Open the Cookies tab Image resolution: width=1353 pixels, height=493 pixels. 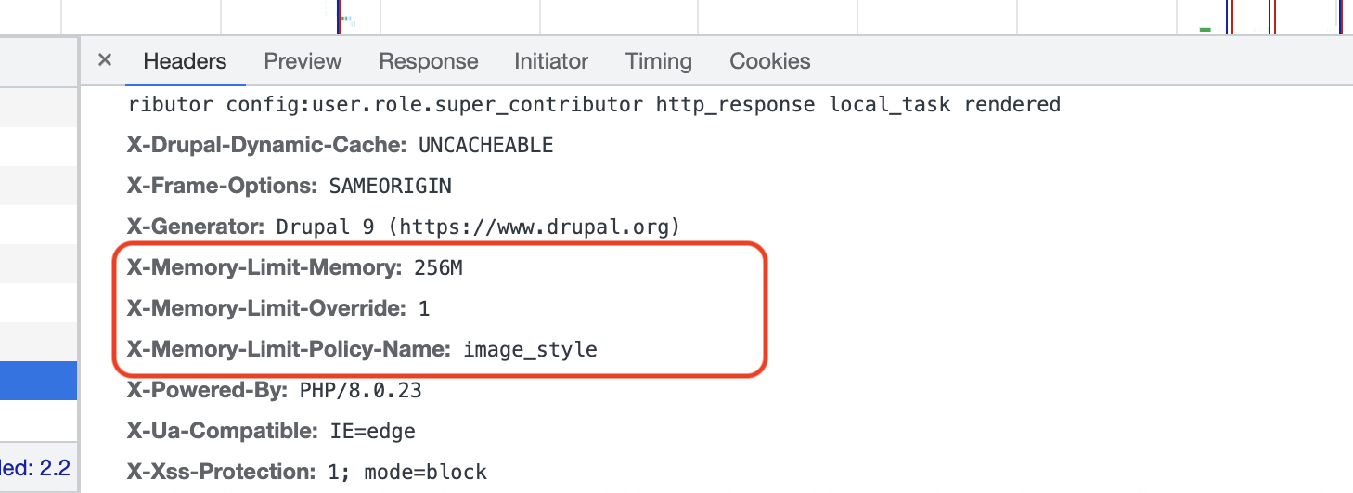tap(770, 61)
